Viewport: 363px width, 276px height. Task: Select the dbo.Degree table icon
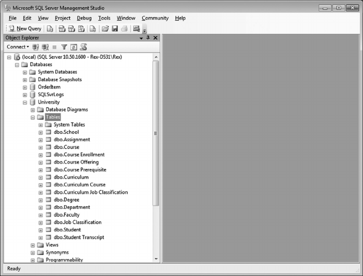coord(48,200)
